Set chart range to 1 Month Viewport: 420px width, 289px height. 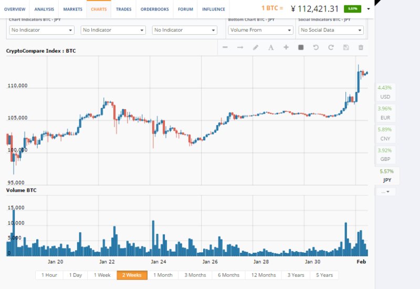pyautogui.click(x=163, y=275)
